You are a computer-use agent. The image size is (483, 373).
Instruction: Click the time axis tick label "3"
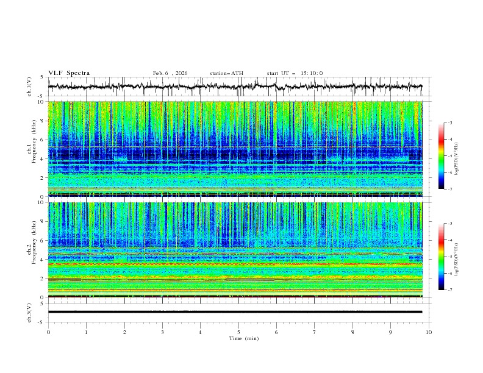click(162, 332)
